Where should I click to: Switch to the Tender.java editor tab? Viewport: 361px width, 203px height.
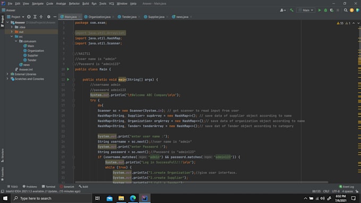coord(129,17)
